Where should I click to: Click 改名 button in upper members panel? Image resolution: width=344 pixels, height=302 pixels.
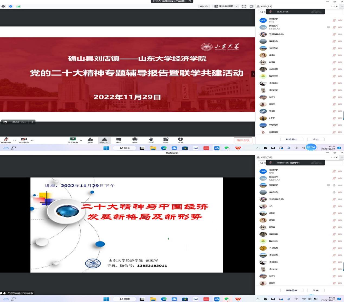pyautogui.click(x=316, y=139)
